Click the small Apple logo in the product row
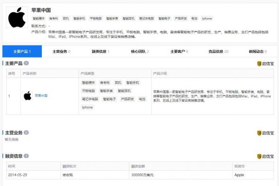Viewport: 279px width, 186px height. point(27,96)
